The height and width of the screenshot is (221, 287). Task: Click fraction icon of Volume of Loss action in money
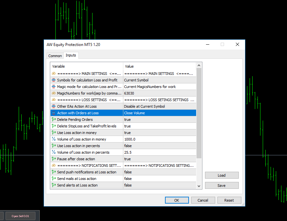54,139
